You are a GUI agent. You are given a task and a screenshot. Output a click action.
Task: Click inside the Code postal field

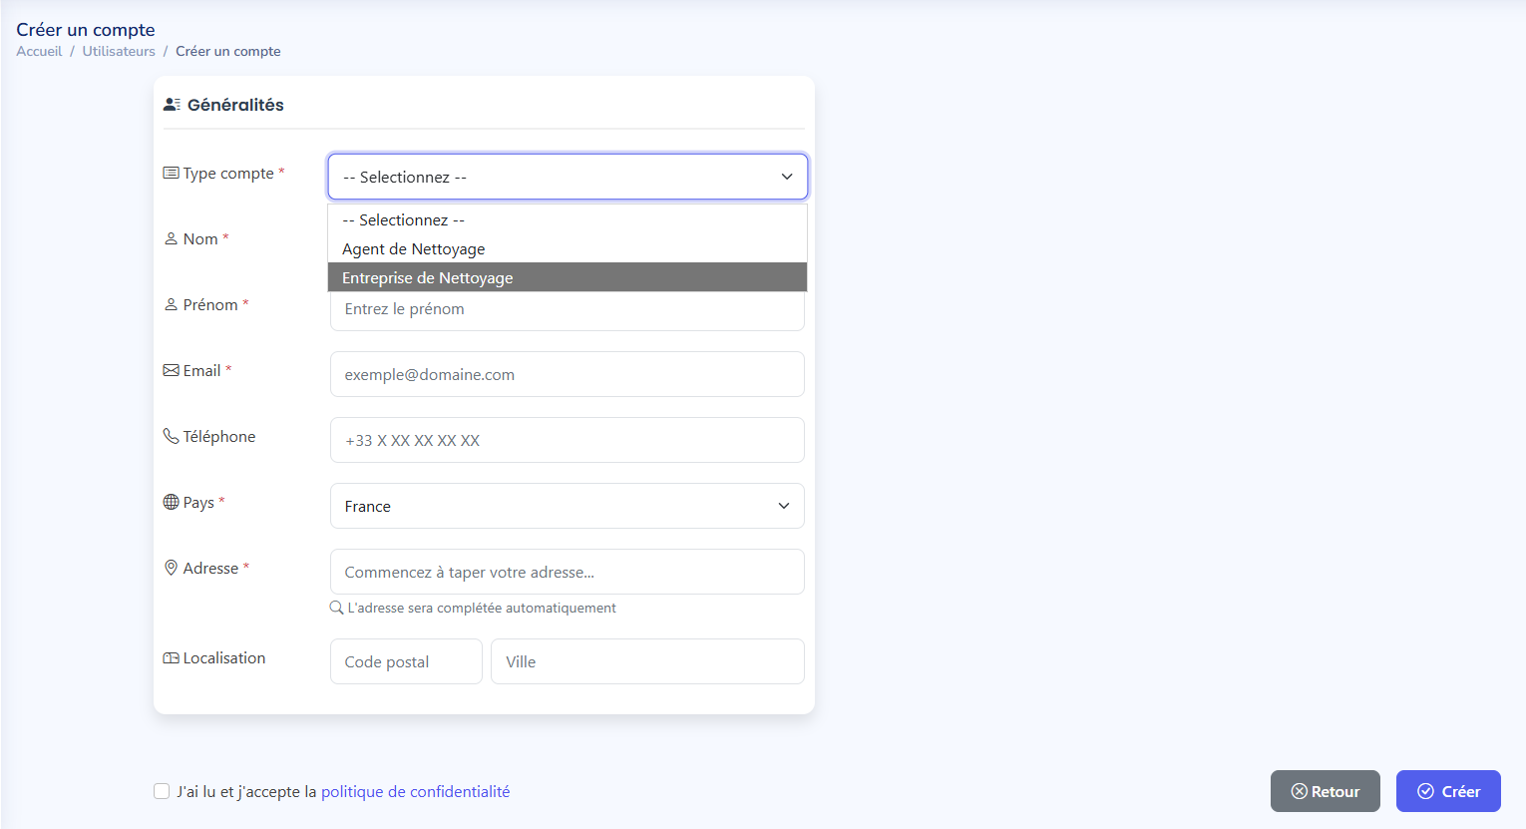tap(405, 660)
